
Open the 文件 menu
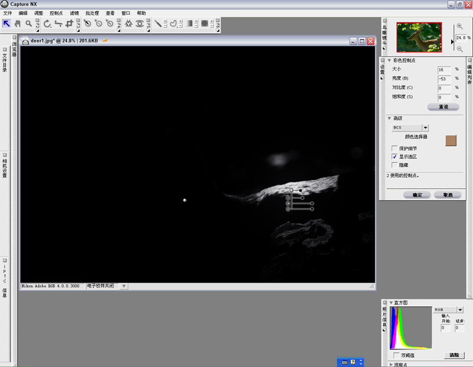tap(8, 13)
